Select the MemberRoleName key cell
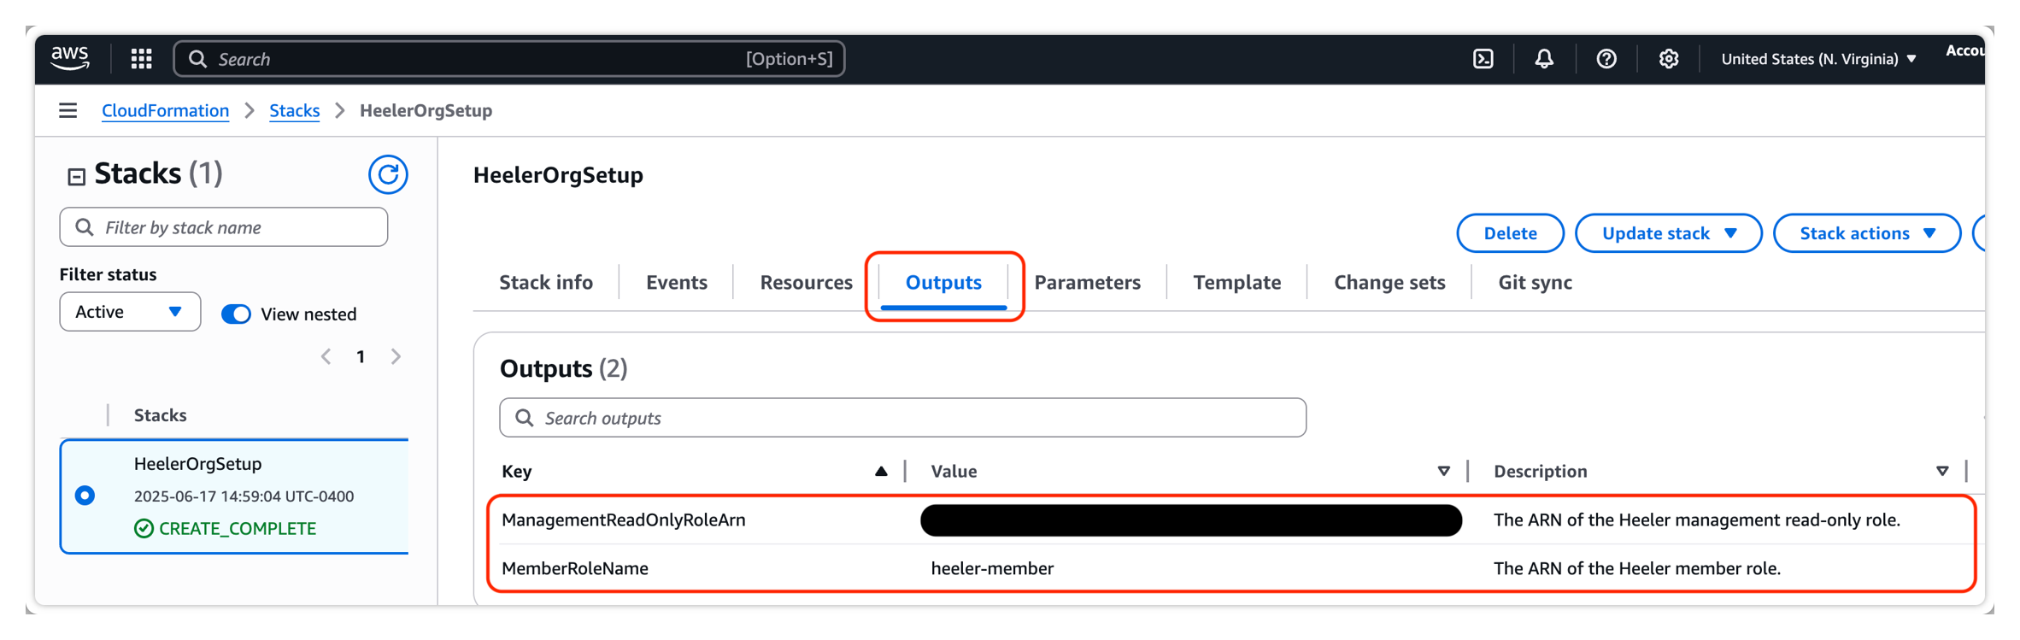The image size is (2020, 640). [574, 568]
